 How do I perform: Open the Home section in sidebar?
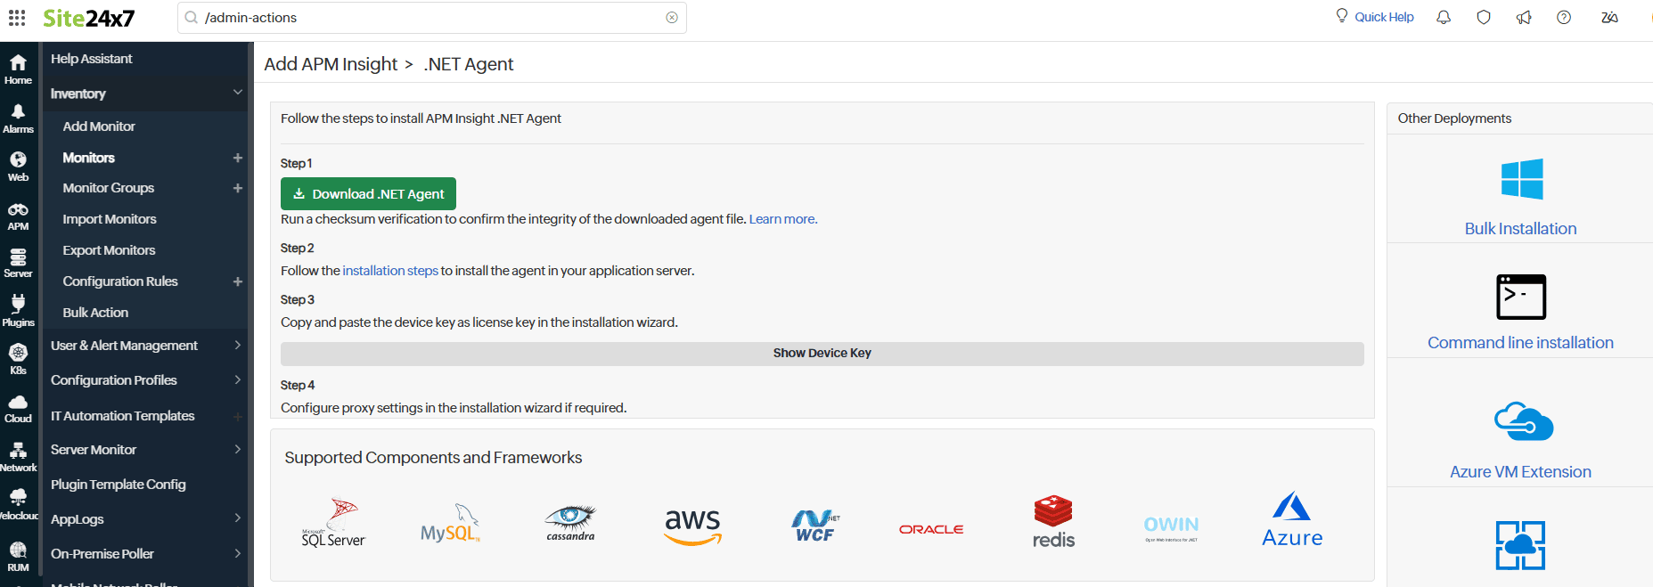point(18,69)
